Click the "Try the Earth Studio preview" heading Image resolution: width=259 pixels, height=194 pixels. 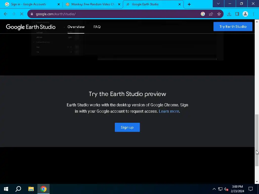(127, 94)
